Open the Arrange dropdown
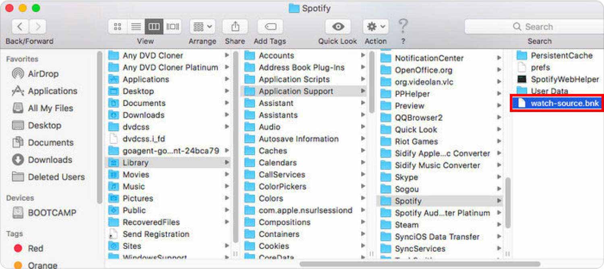Image resolution: width=604 pixels, height=269 pixels. click(203, 27)
